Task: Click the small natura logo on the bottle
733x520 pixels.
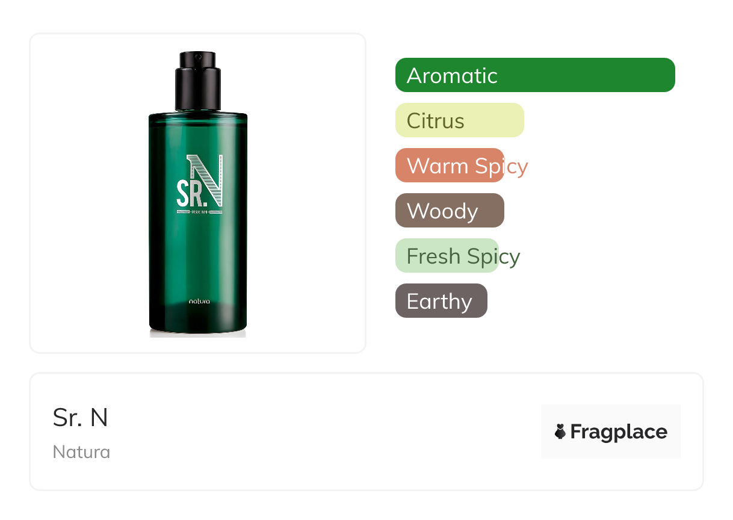Action: 199,301
